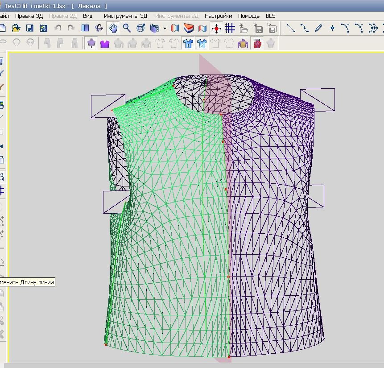Select the straight line drawing tool
384x368 pixels.
coord(291,29)
